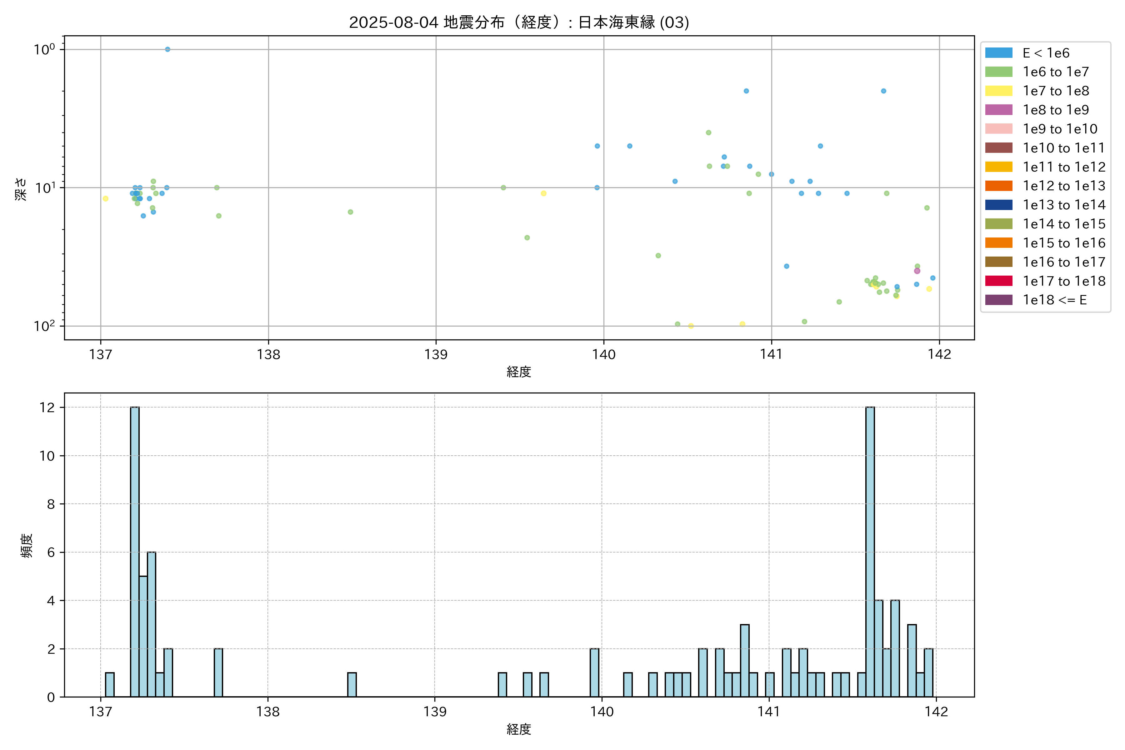Click the 1e15 to 1e16 legend label
Screen dimensions: 1125x750
pos(1064,243)
